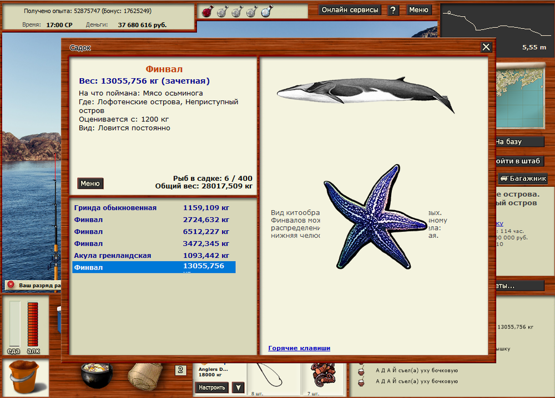Screen dimensions: 555x398
Task: Open the top-right Меню button
Action: (418, 10)
